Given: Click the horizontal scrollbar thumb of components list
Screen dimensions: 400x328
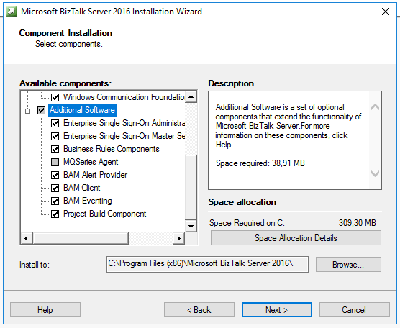Looking at the screenshot, I should coord(81,238).
